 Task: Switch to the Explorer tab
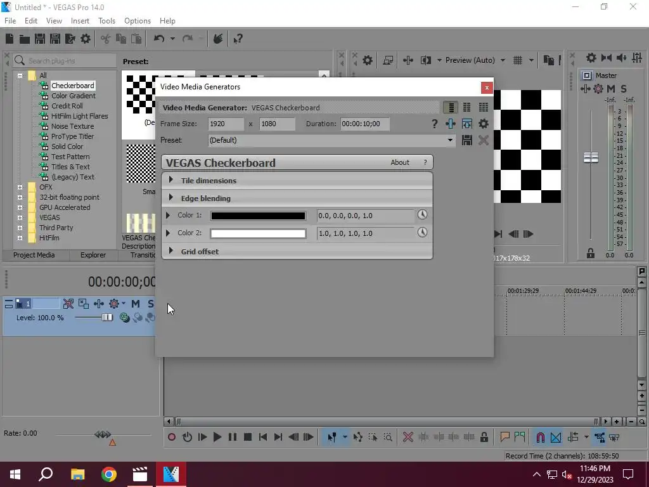[93, 255]
